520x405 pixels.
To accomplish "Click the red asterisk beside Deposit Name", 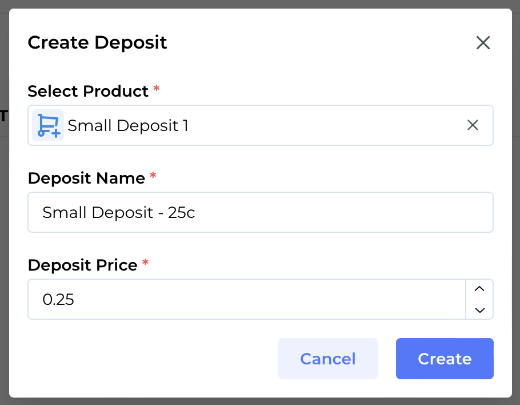I will pos(153,177).
